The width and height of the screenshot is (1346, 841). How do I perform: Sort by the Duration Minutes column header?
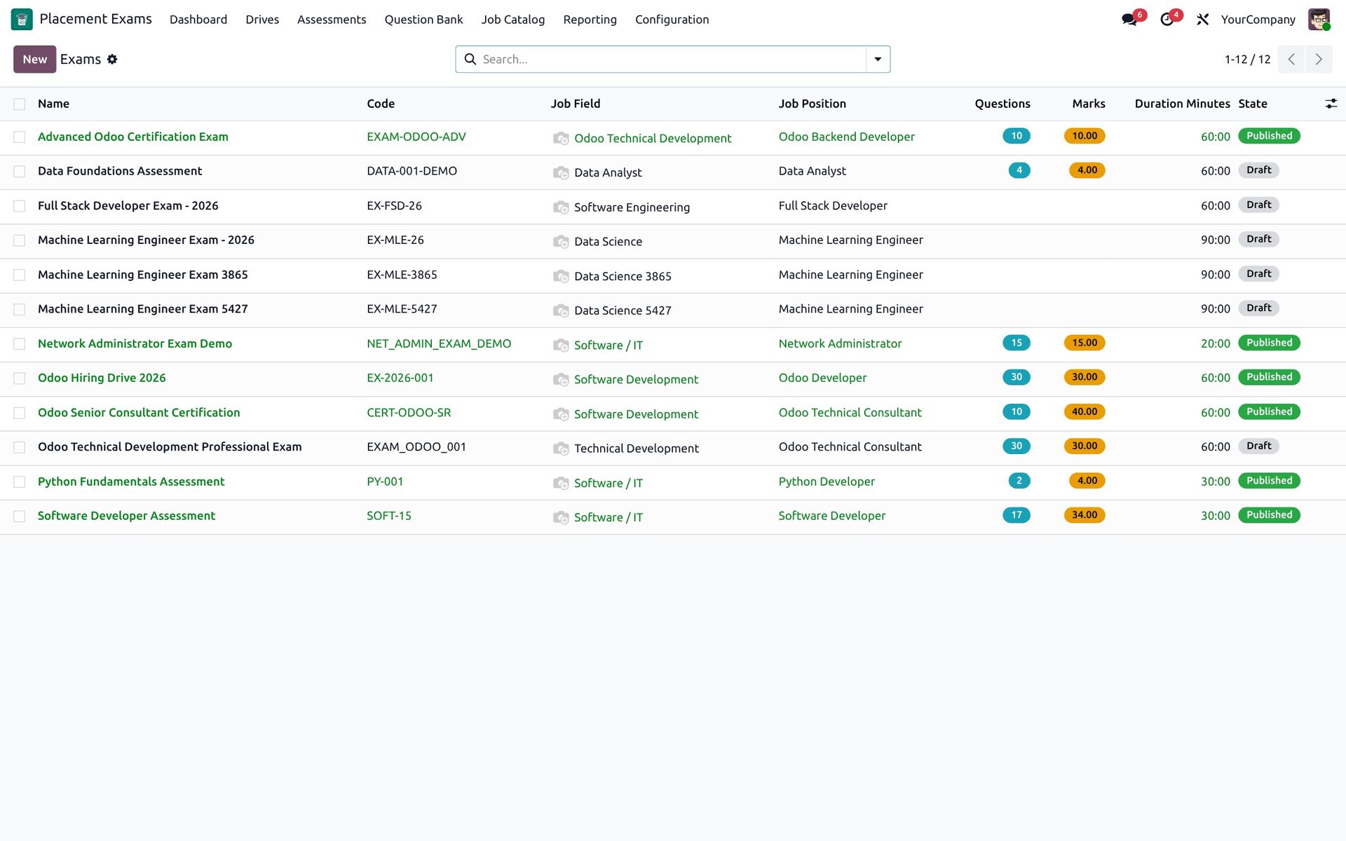click(1182, 104)
